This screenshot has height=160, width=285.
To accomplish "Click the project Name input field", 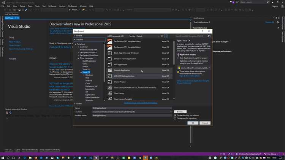I will click(129, 108).
